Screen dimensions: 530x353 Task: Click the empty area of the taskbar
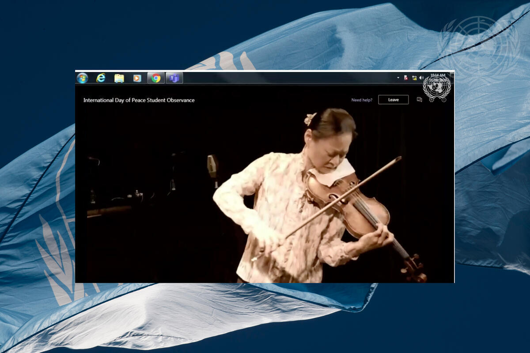pos(287,78)
